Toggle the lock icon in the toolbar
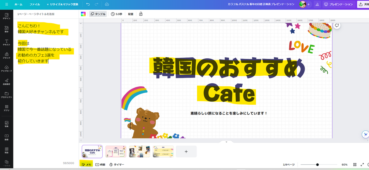369x170 pixels. coord(141,14)
